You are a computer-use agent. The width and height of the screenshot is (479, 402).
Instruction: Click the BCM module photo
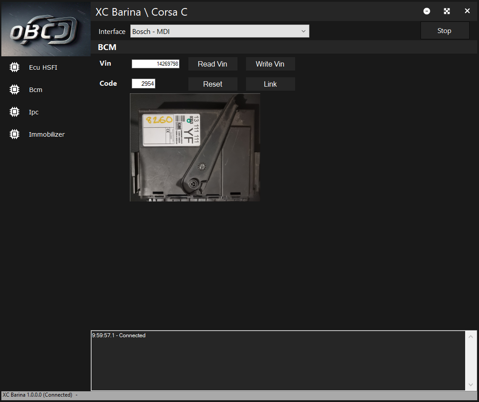pos(195,147)
